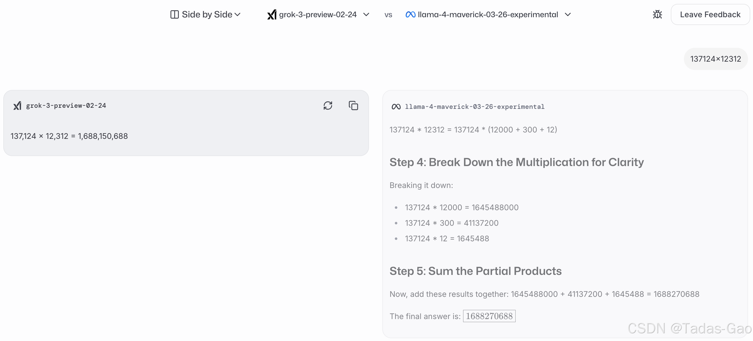The height and width of the screenshot is (341, 753).
Task: Click the vs label between models
Action: pyautogui.click(x=388, y=15)
